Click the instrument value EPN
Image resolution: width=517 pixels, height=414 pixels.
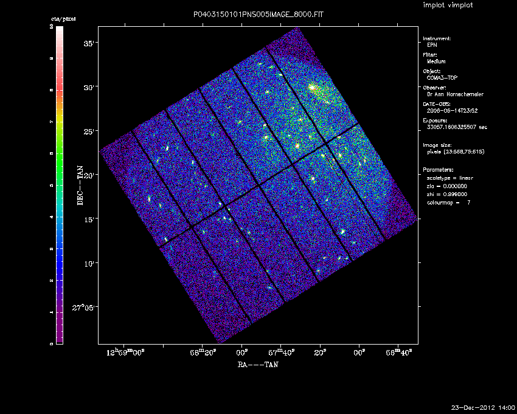tap(432, 45)
